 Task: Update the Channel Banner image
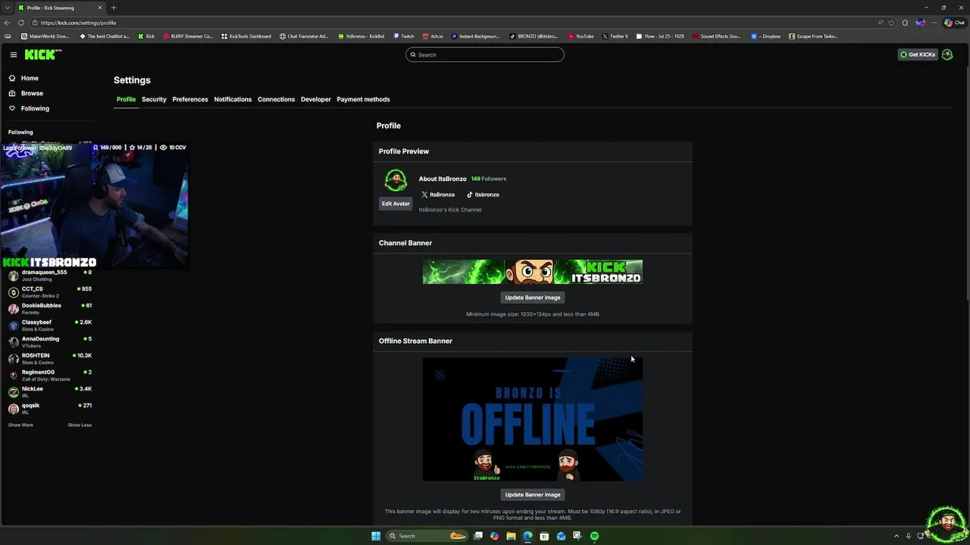pos(533,297)
